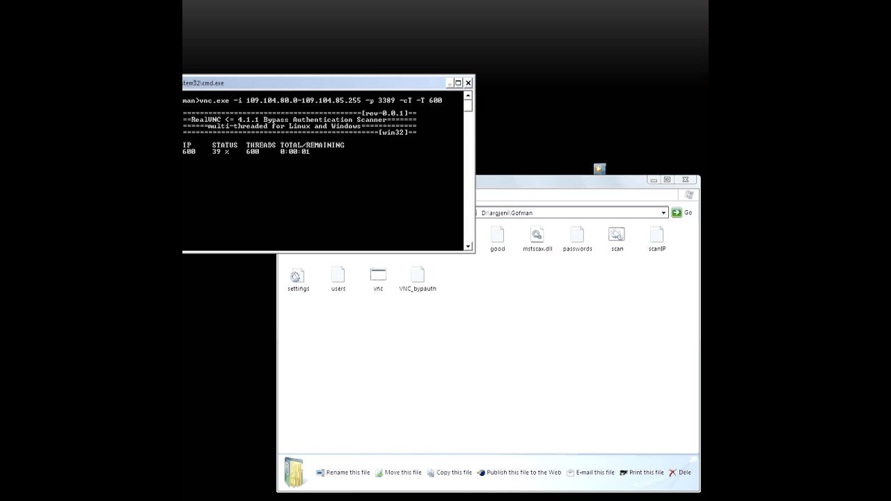Click 'Move this file' link

[x=398, y=472]
